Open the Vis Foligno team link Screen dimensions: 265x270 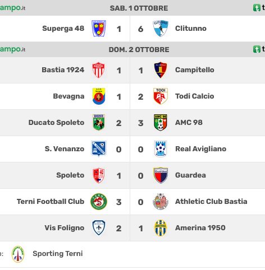click(65, 228)
